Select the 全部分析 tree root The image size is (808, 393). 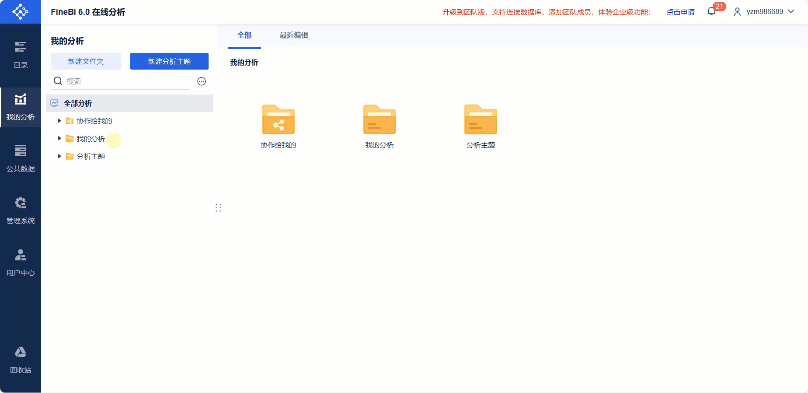129,103
